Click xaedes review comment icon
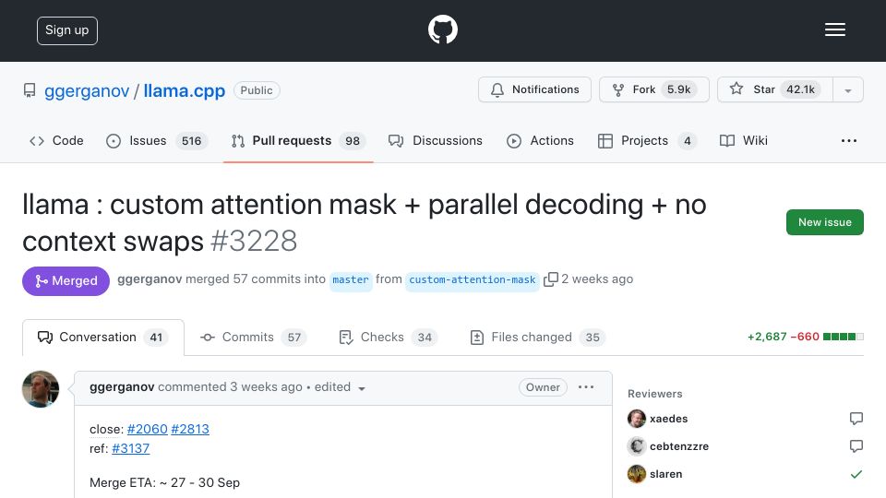The image size is (886, 498). (x=856, y=419)
